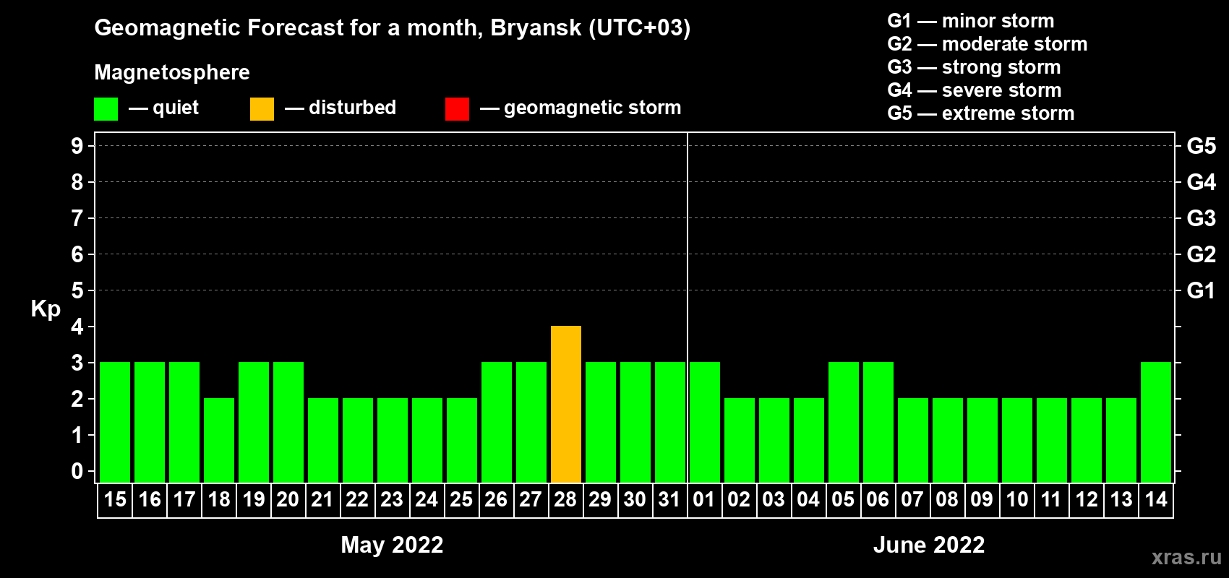Click the red geomagnetic storm legend swatch
The width and height of the screenshot is (1229, 578).
coord(457,109)
